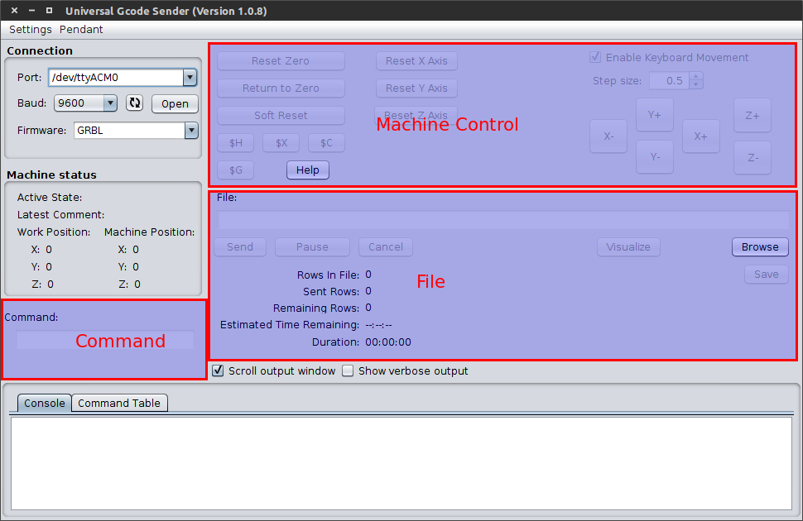Click the $H homing button
803x521 pixels.
(x=236, y=143)
